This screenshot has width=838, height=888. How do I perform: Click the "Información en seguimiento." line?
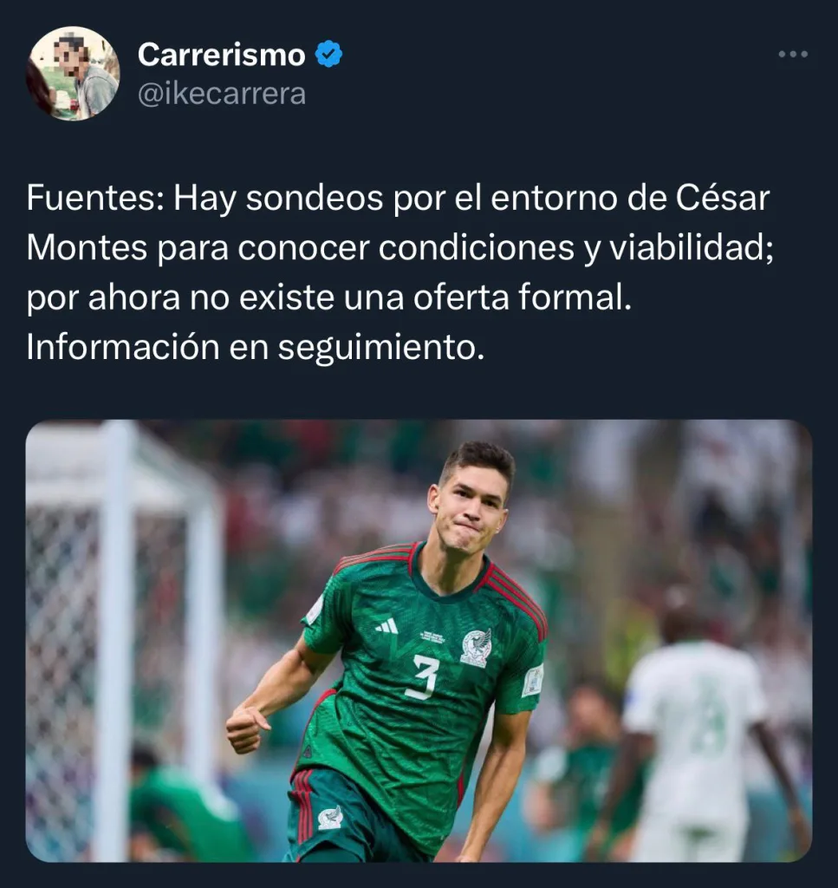click(x=255, y=347)
